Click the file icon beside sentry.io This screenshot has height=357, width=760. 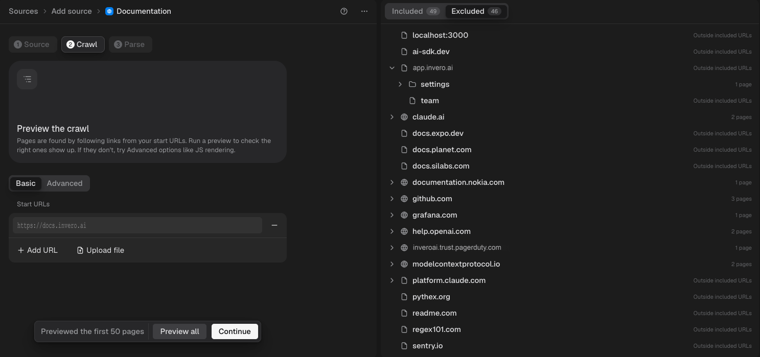(404, 346)
